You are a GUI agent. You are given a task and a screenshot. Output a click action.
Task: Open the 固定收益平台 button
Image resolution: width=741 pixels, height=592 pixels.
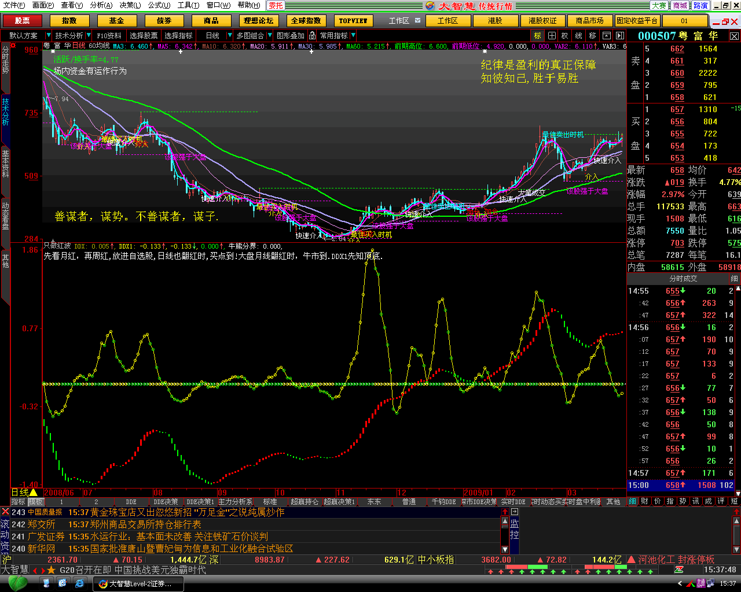tap(637, 21)
